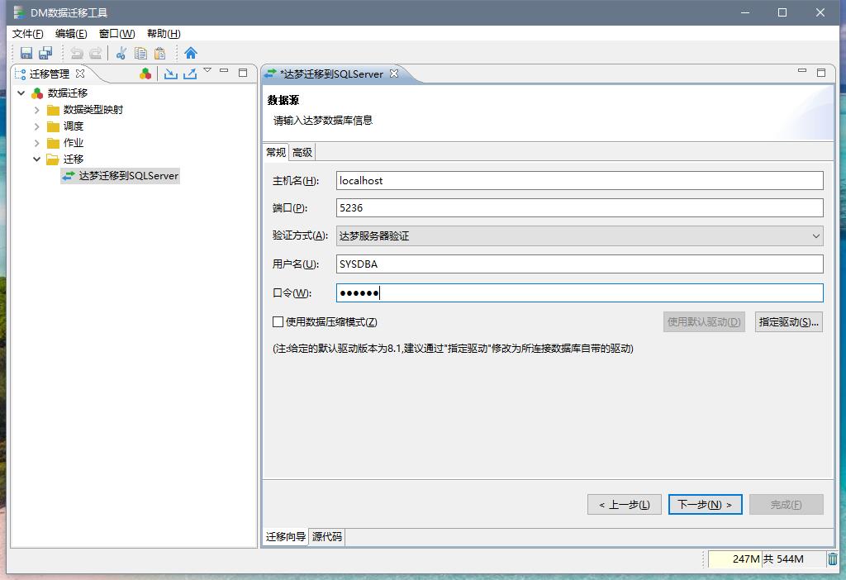Click the 主机名 input field

[x=579, y=181]
